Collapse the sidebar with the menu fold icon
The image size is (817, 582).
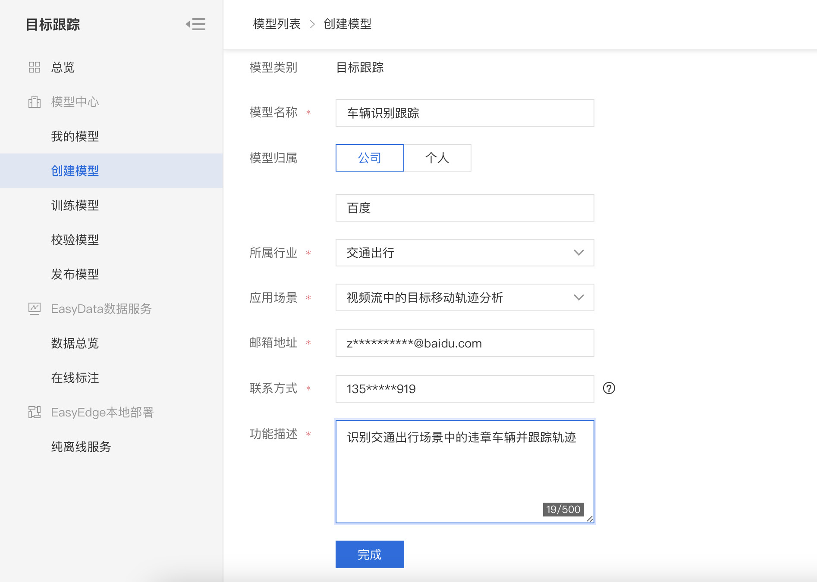click(195, 24)
